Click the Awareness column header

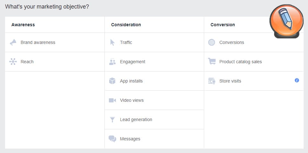click(x=23, y=25)
